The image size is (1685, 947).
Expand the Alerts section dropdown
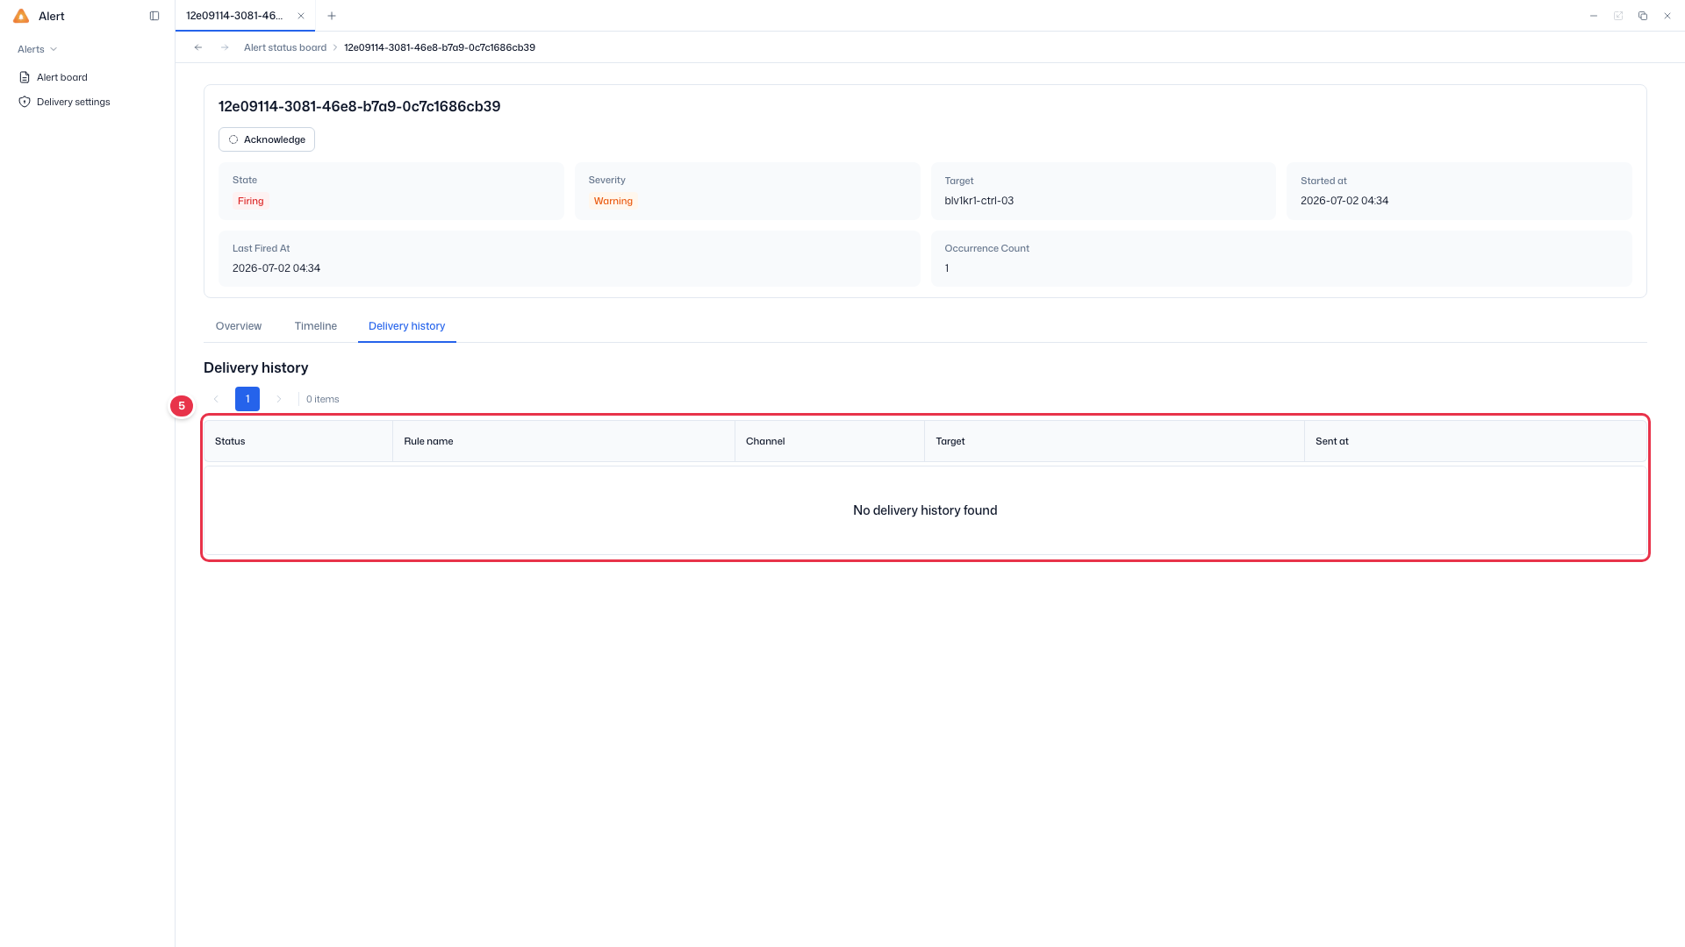(x=38, y=49)
